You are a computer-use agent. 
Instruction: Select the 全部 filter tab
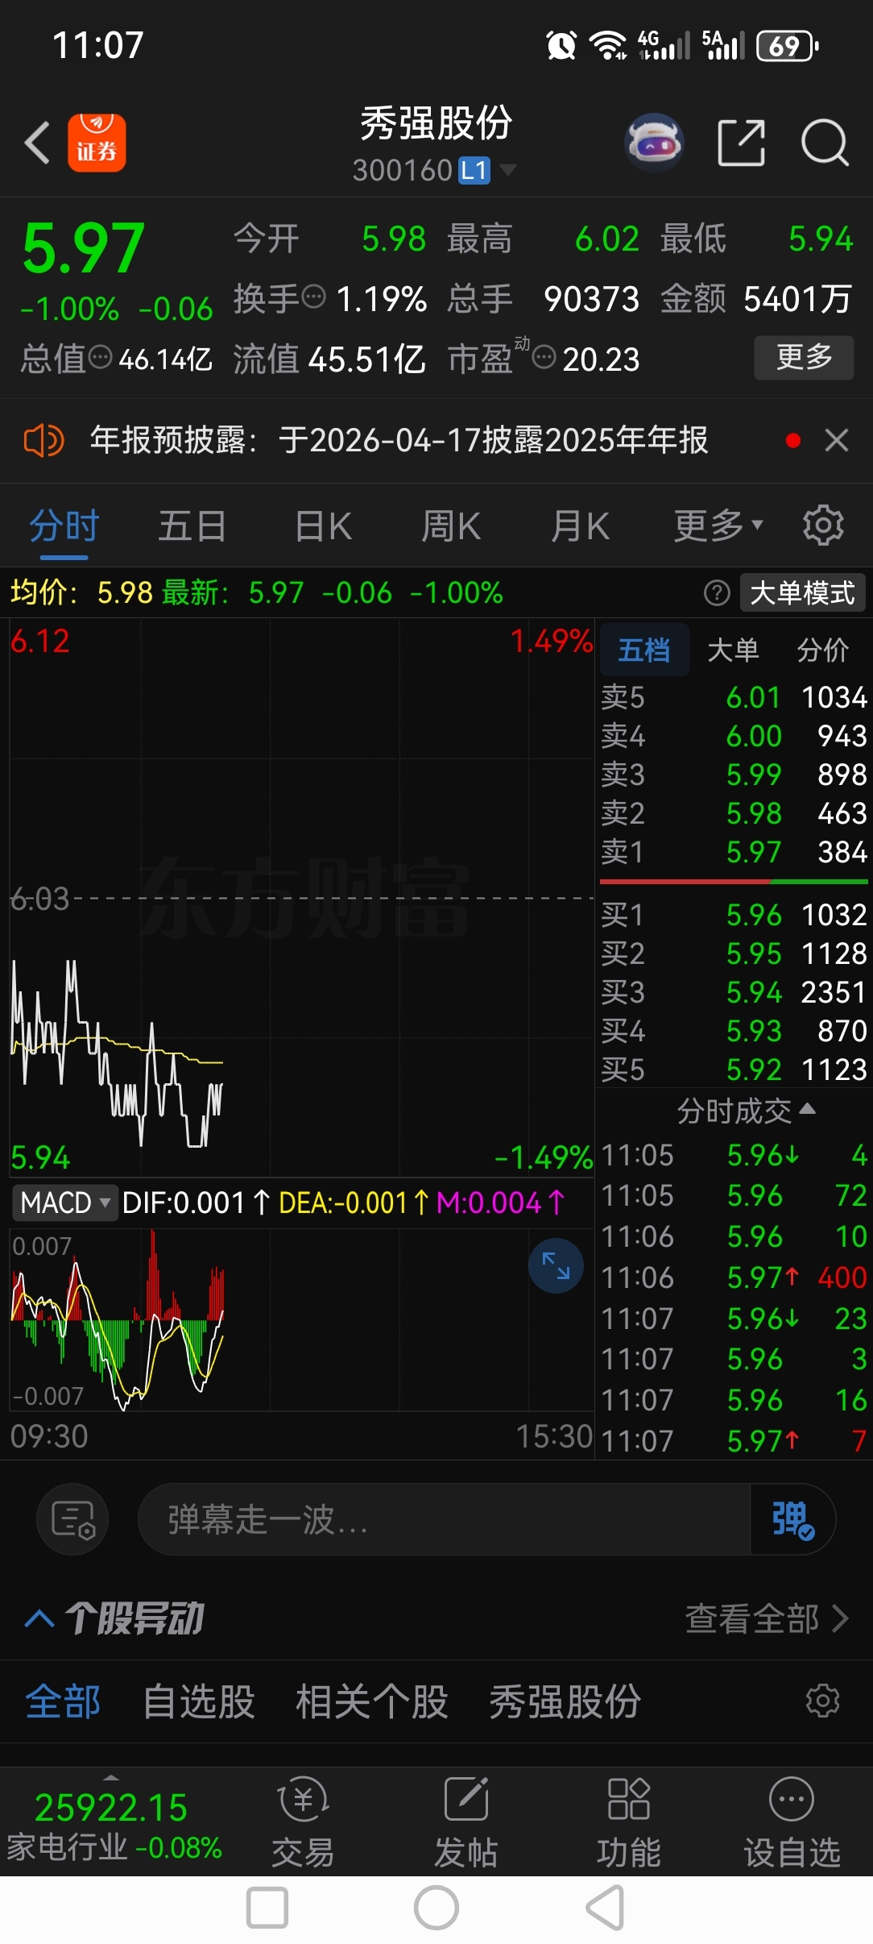63,1701
